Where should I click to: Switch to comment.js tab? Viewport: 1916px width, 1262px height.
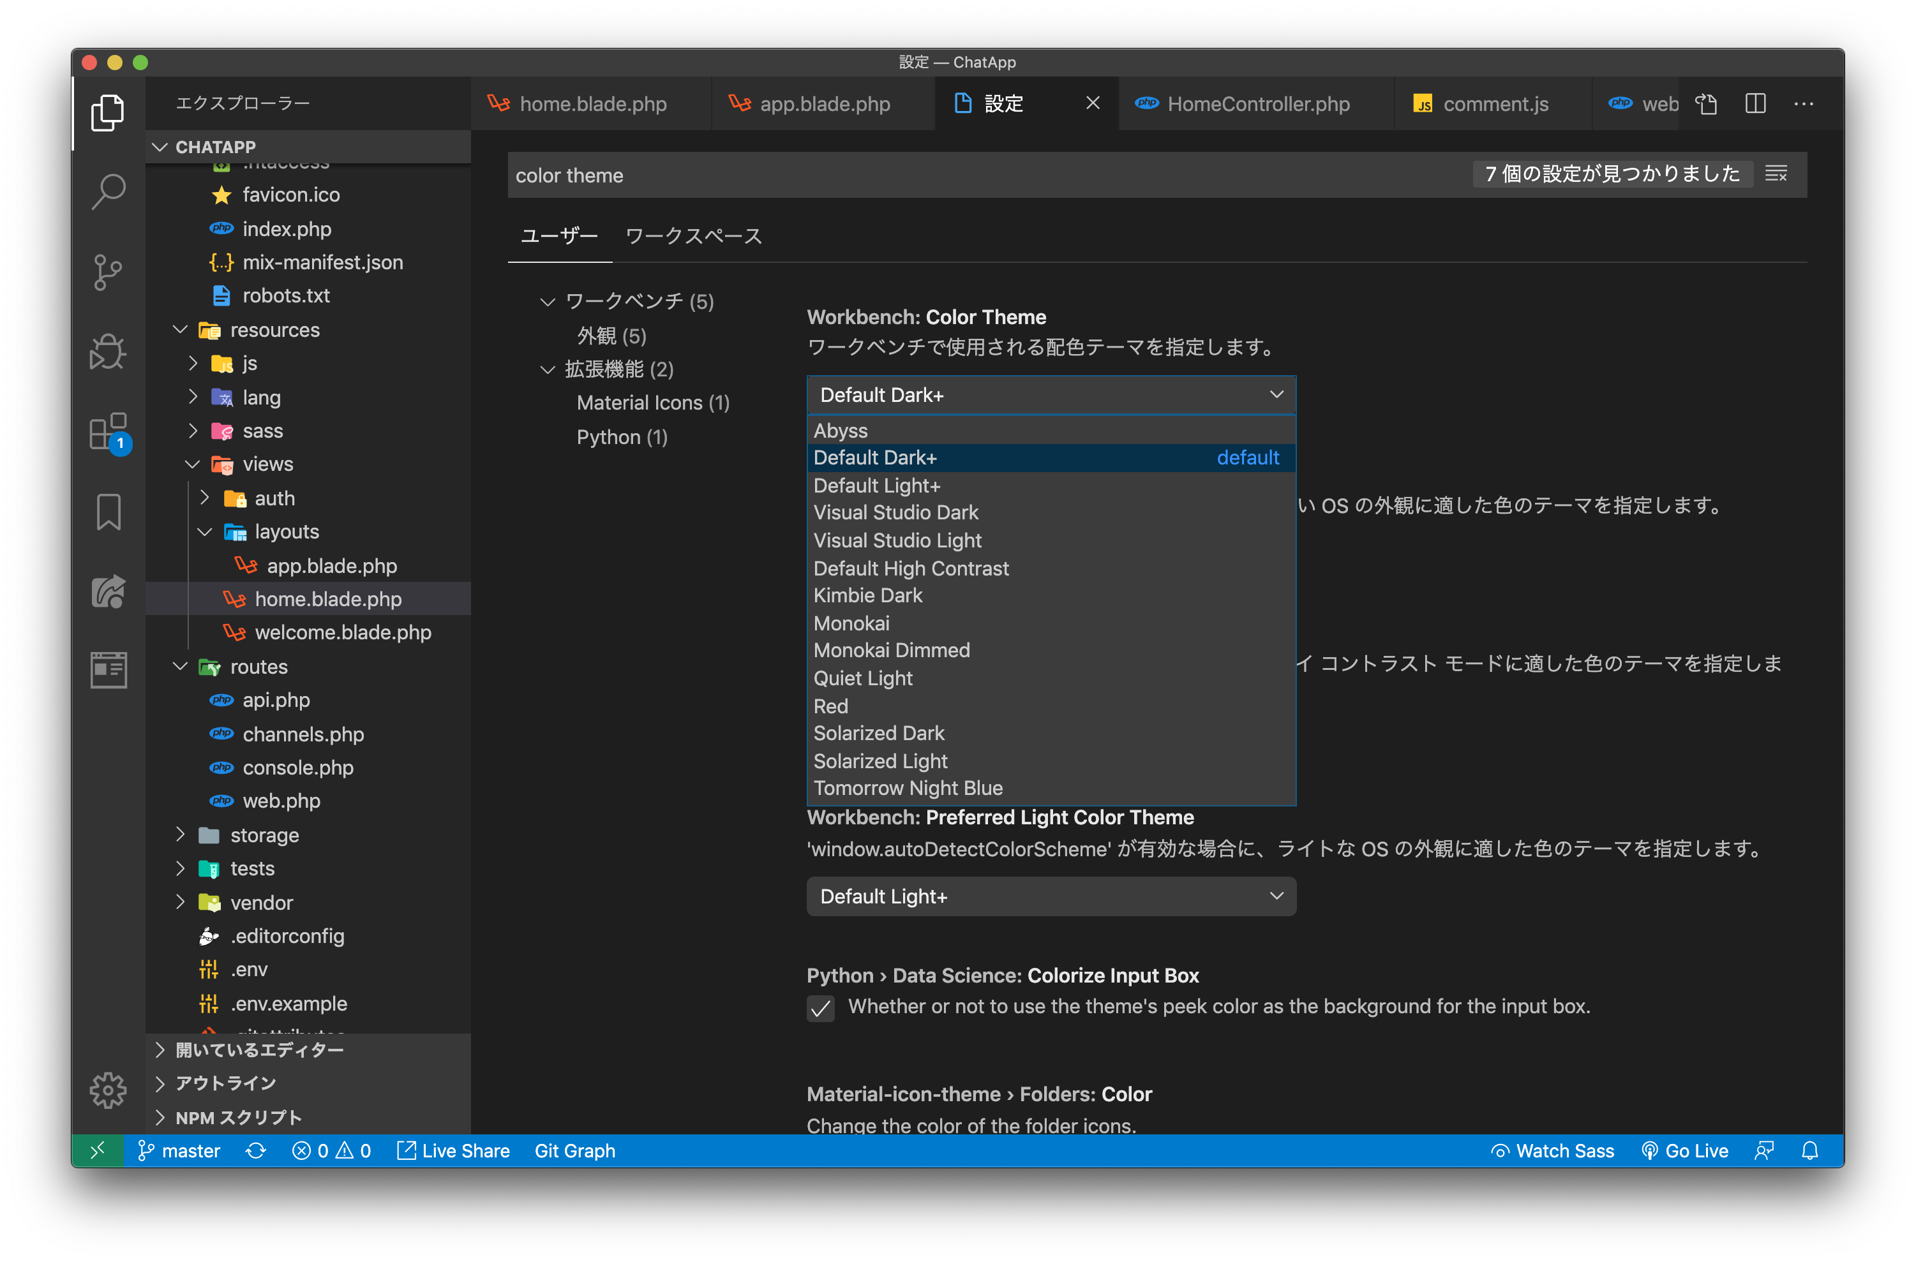pyautogui.click(x=1493, y=104)
